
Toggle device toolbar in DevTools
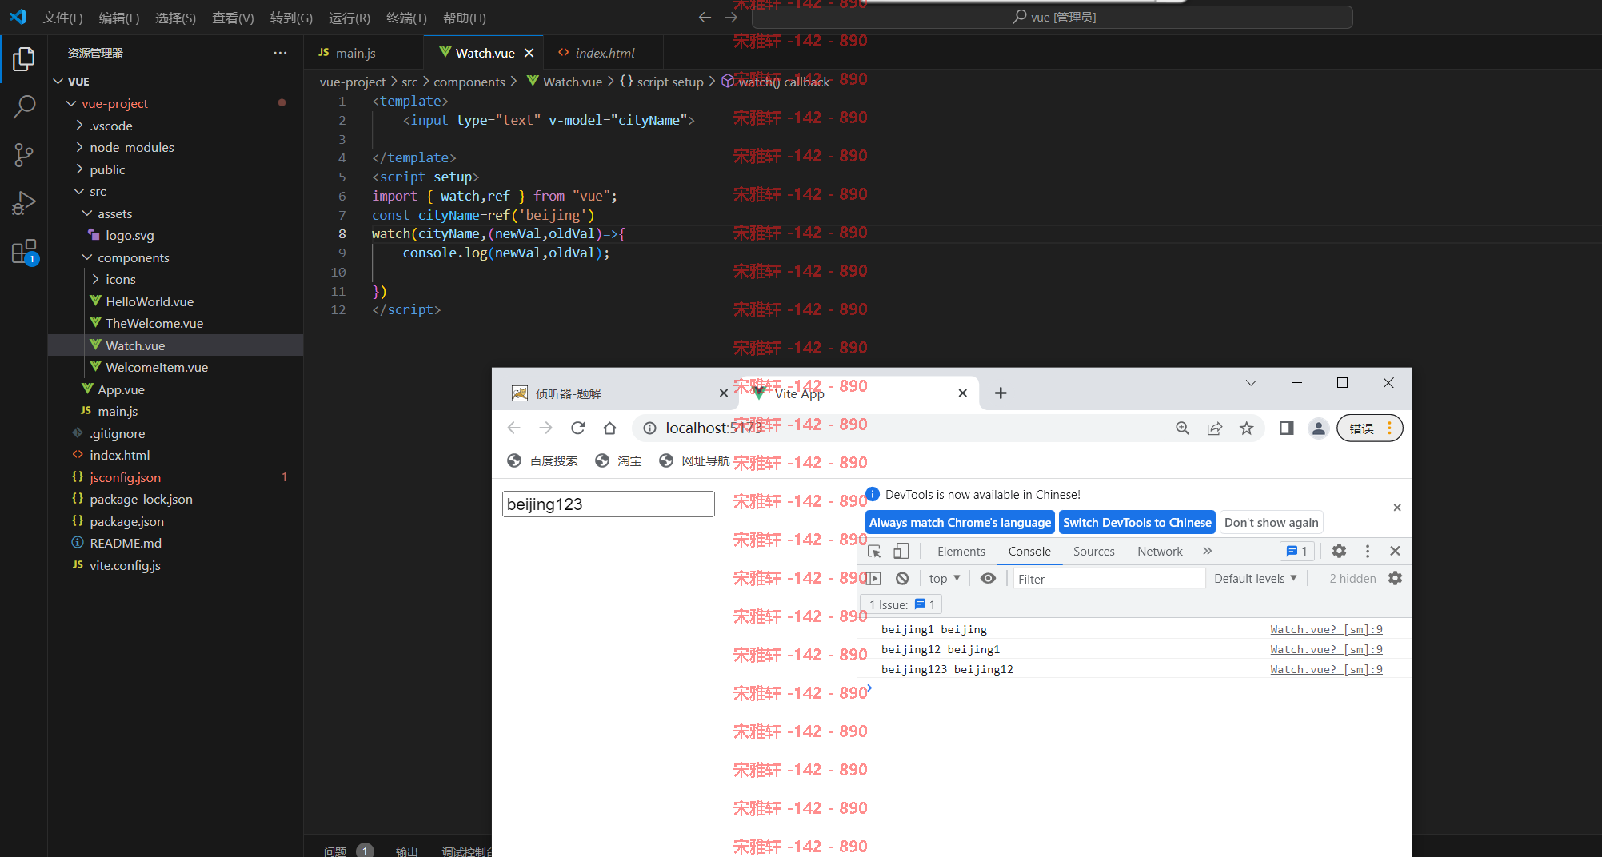tap(901, 551)
